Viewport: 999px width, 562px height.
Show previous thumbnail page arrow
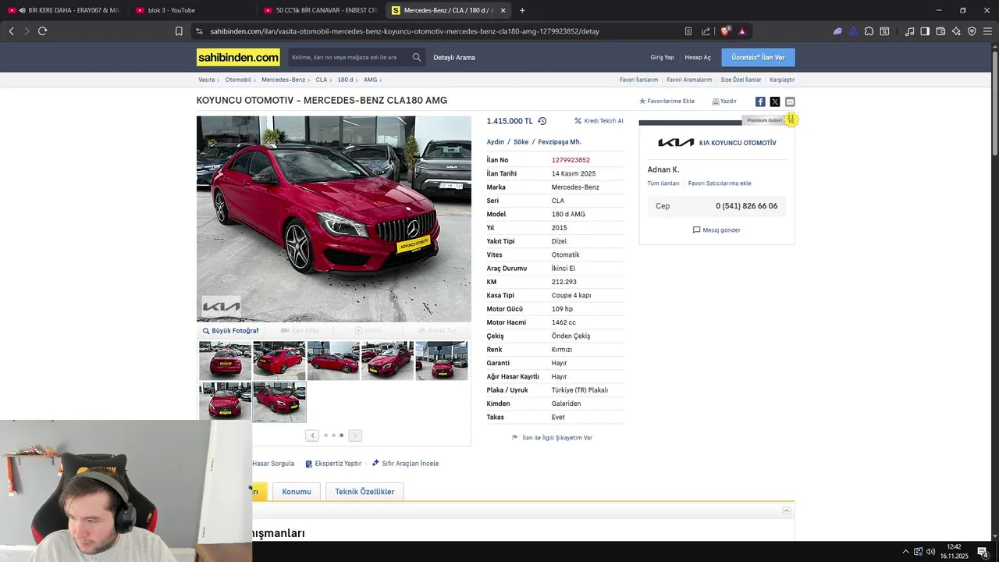(312, 436)
